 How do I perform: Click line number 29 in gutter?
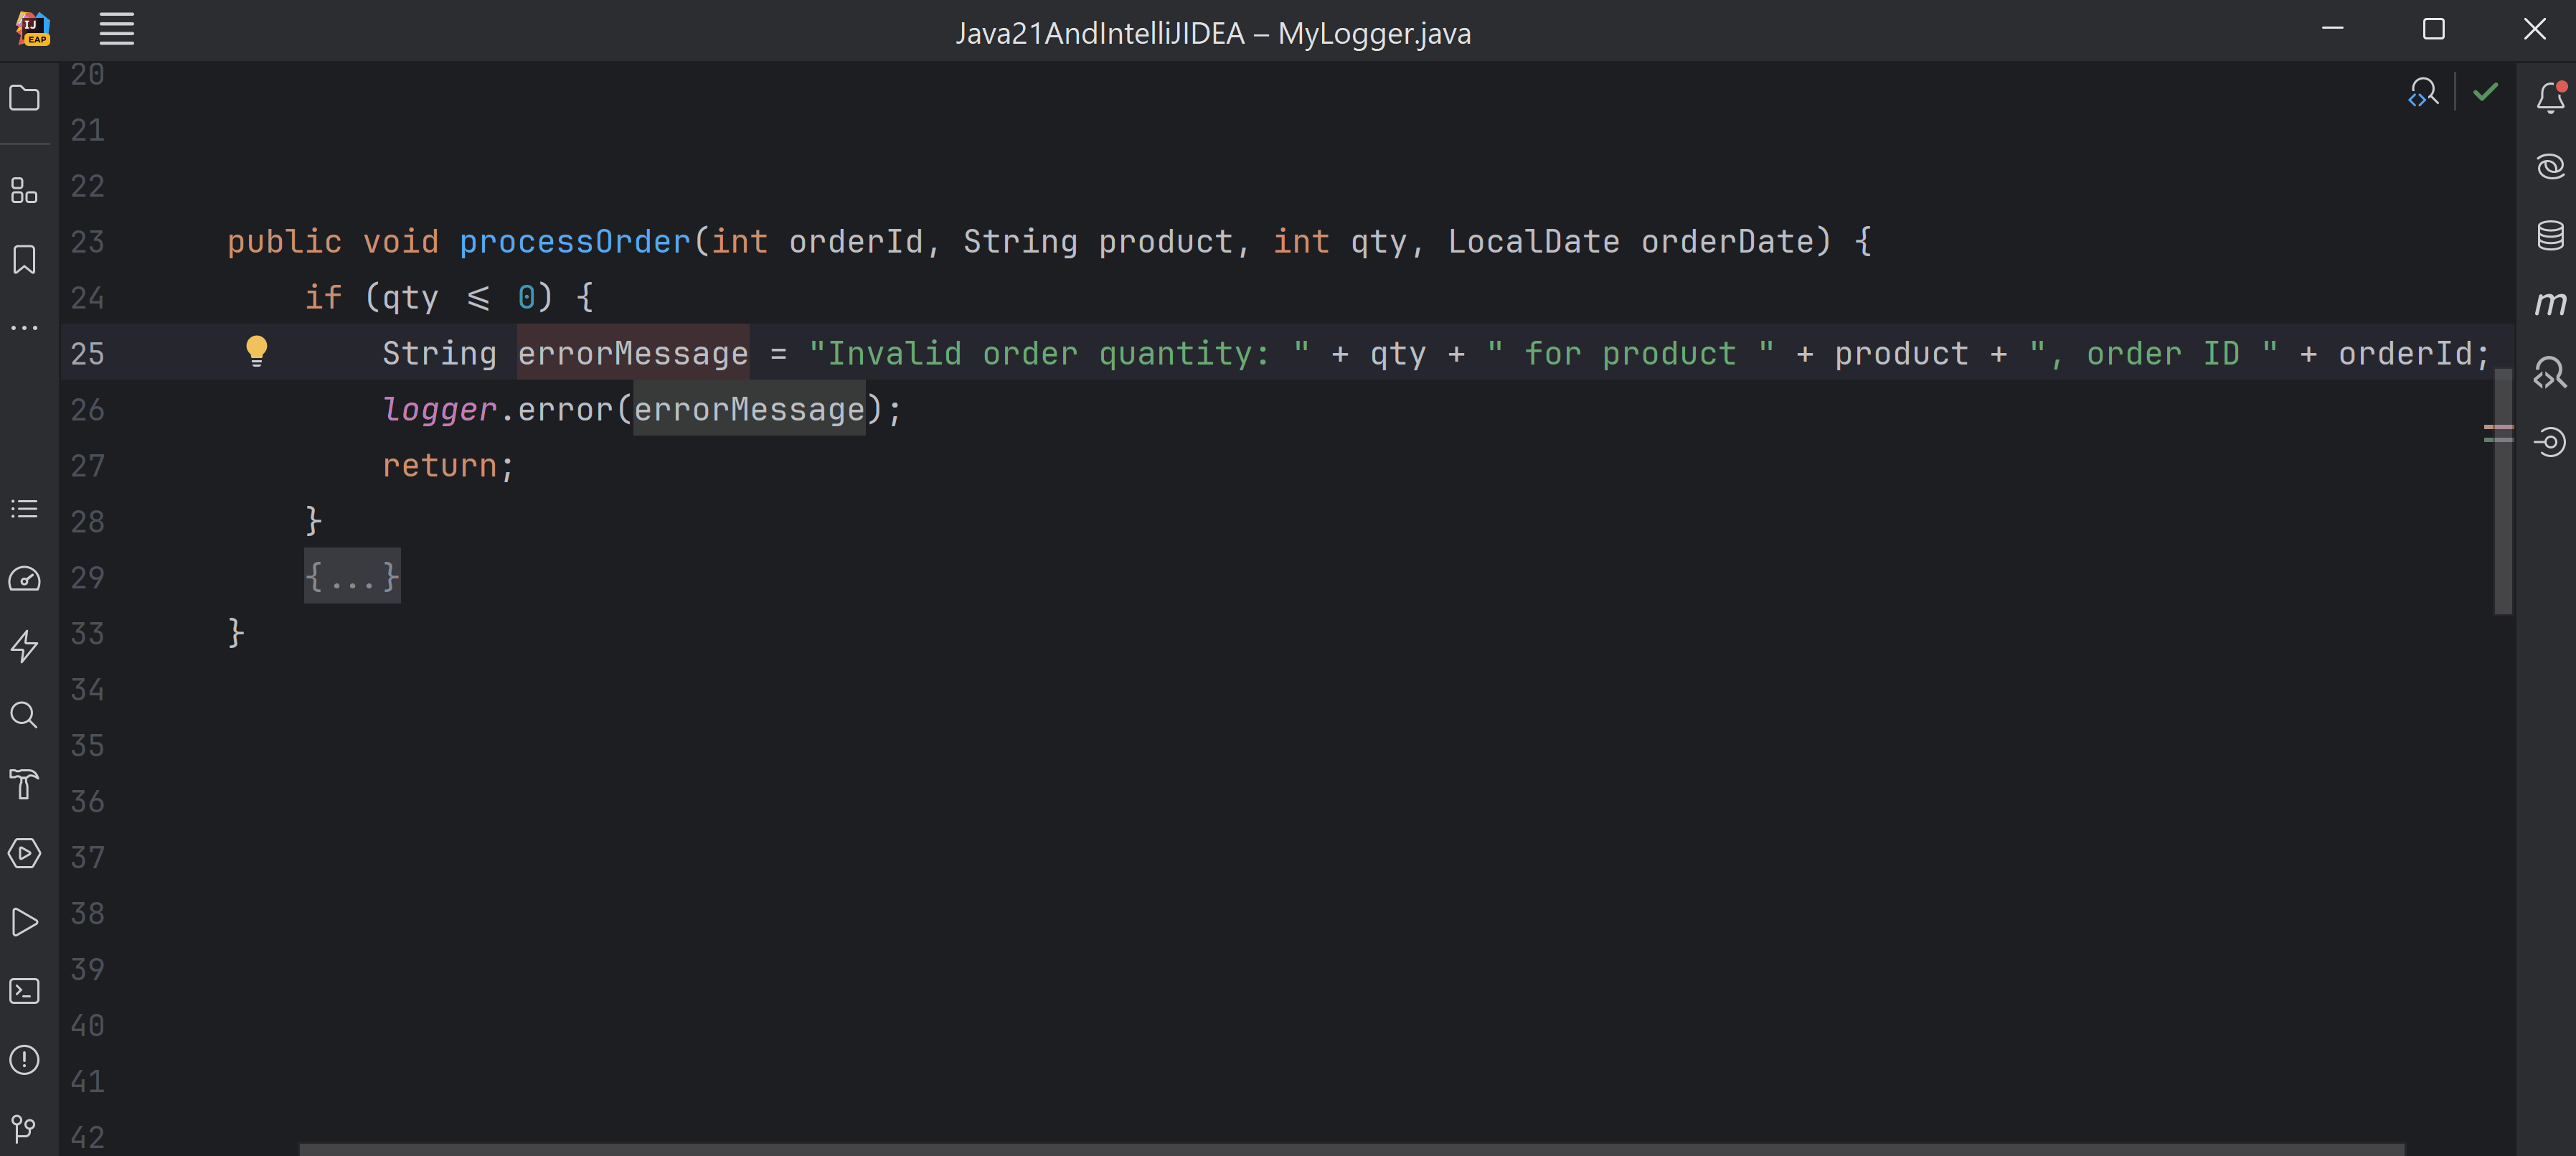point(87,577)
